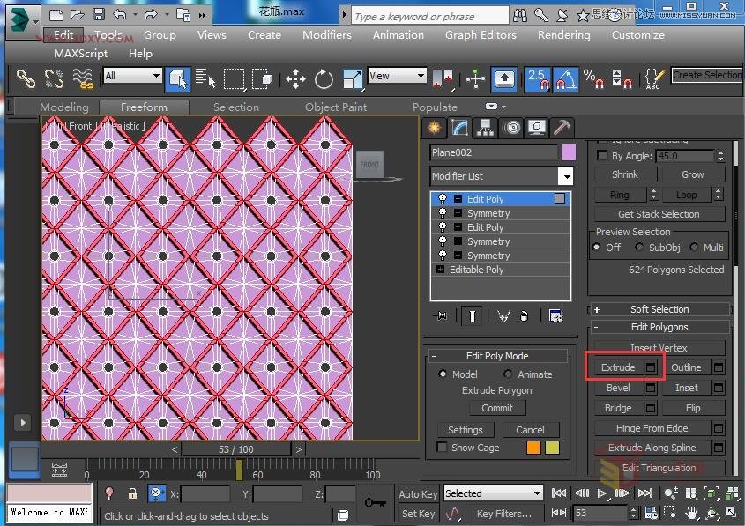The image size is (745, 526).
Task: Activate the Rotate tool
Action: click(x=324, y=79)
